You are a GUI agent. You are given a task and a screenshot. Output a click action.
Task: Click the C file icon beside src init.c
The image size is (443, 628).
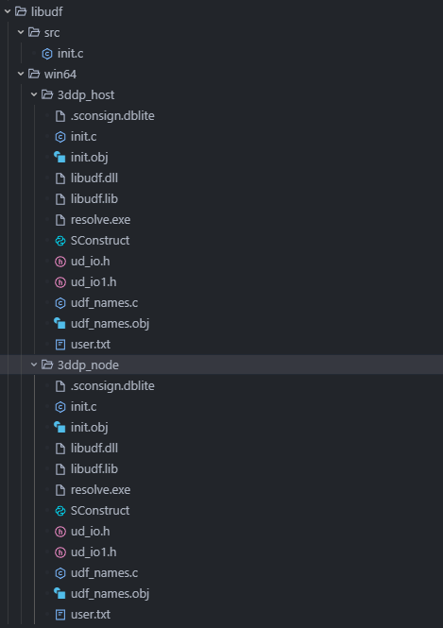pyautogui.click(x=47, y=54)
